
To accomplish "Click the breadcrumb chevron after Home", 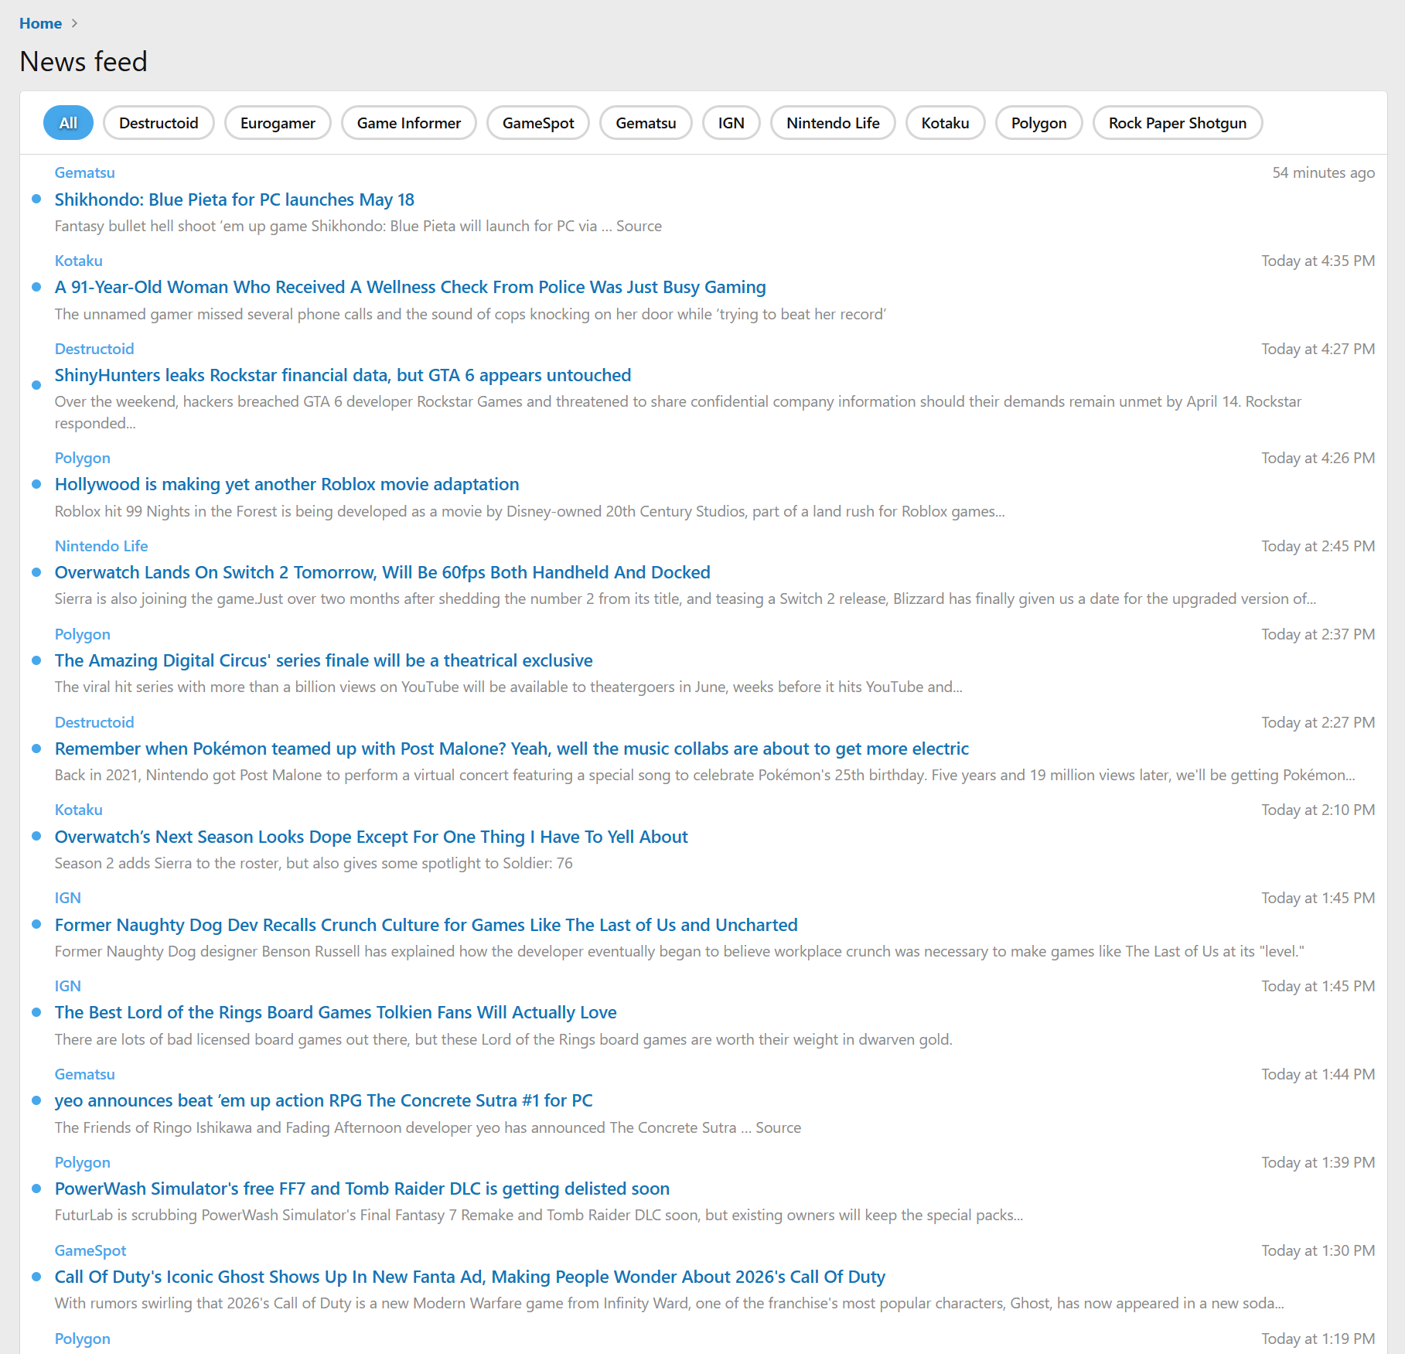I will click(x=74, y=23).
